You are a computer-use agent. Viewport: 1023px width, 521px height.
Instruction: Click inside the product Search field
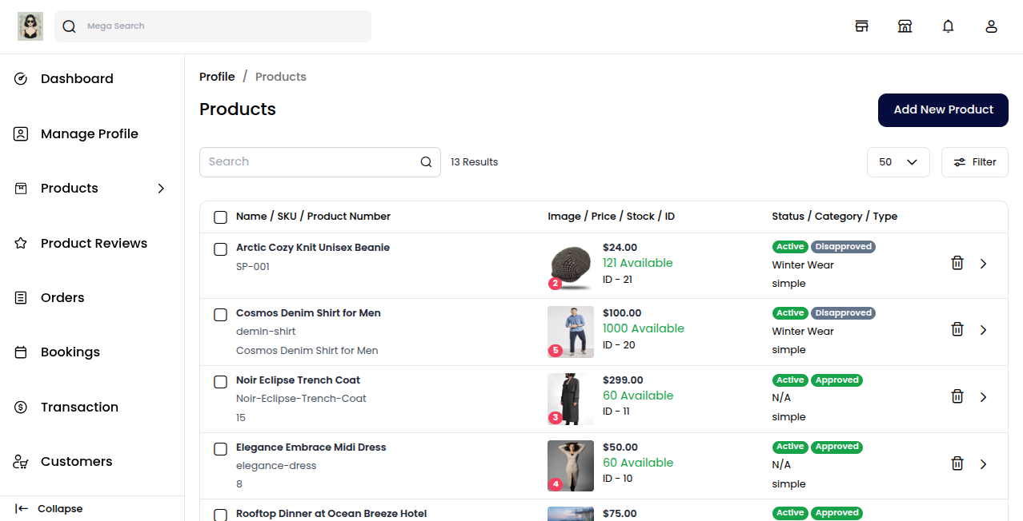(312, 161)
